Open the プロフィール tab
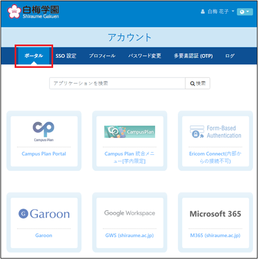 pyautogui.click(x=102, y=56)
